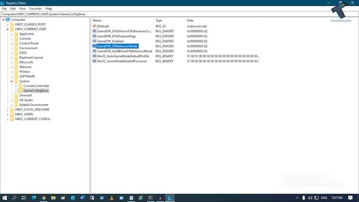Viewport: 359px width, 202px height.
Task: Click the HKEY_CLASSES_ROOT folder icon
Action: pos(12,24)
